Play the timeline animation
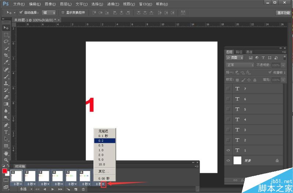Image resolution: width=293 pixels, height=193 pixels. 53,189
